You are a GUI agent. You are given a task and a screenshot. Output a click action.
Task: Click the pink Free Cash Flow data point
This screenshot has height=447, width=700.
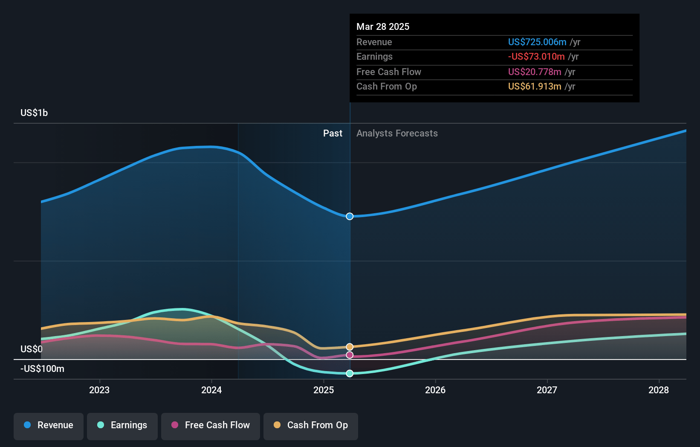pos(350,355)
